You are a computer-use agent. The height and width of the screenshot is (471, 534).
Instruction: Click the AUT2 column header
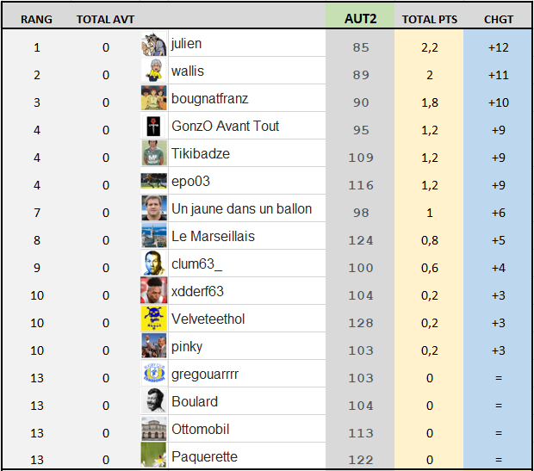[x=360, y=18]
